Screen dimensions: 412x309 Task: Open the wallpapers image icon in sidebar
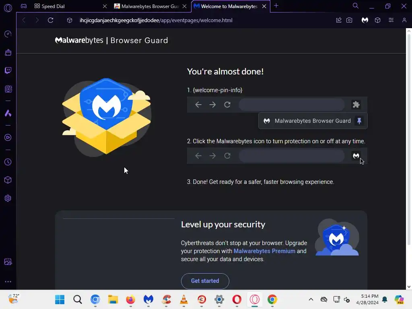[x=8, y=262]
